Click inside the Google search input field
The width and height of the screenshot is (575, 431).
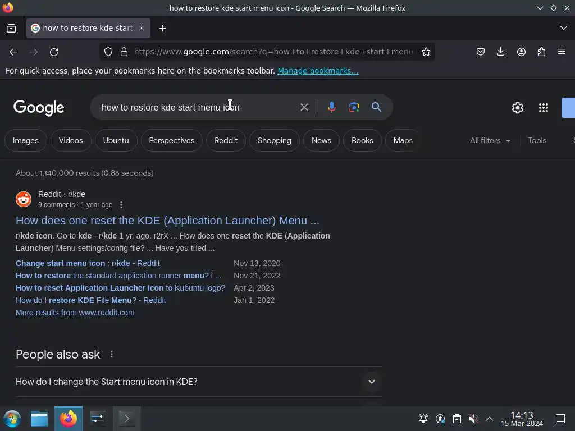(198, 107)
